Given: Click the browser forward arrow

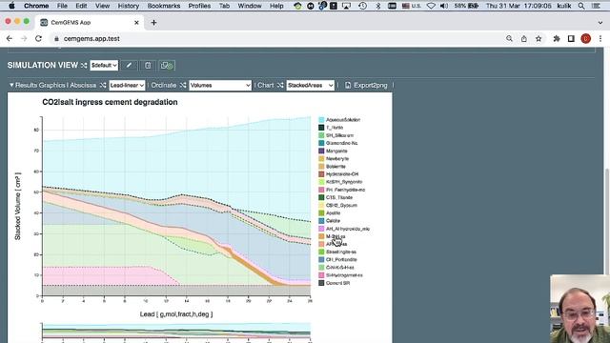Looking at the screenshot, I should coord(24,38).
